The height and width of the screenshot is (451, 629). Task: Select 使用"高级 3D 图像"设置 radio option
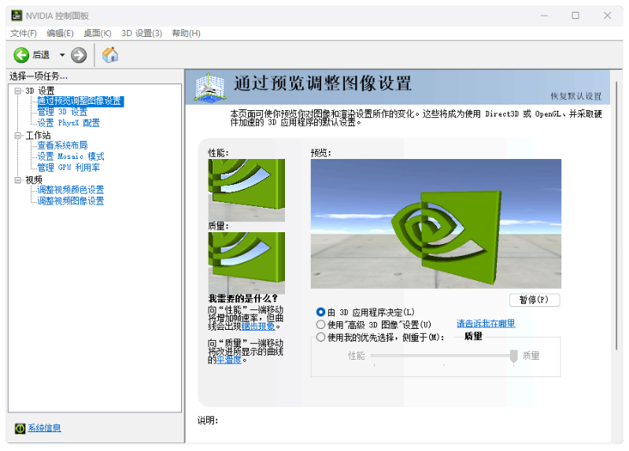click(x=320, y=324)
